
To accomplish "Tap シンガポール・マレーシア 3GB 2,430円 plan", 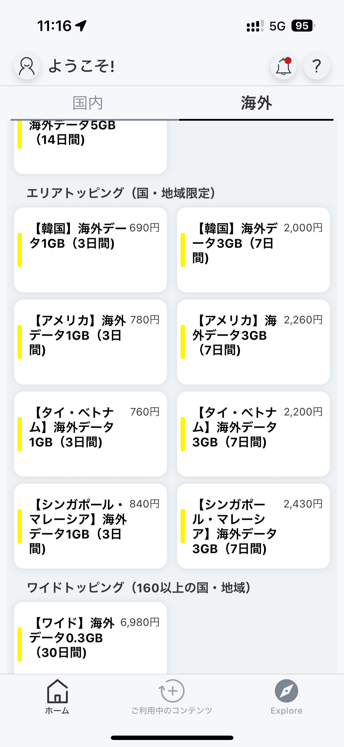I will point(253,526).
